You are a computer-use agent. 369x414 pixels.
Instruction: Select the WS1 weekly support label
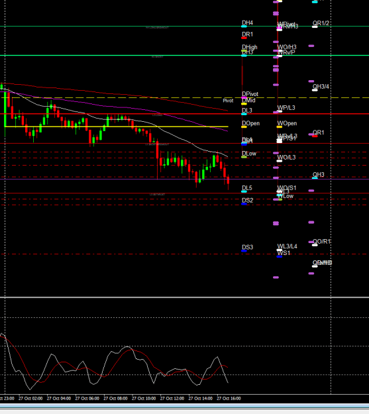pos(284,253)
